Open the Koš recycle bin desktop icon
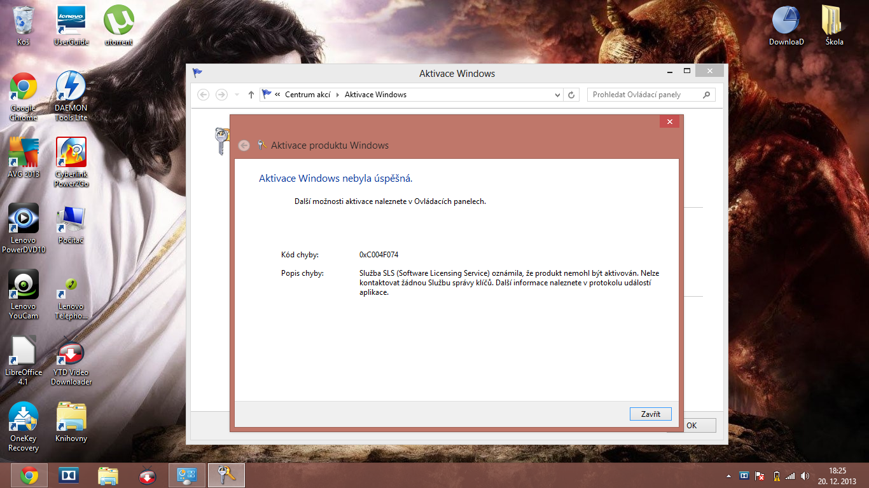Viewport: 869px width, 488px height. coord(24,25)
